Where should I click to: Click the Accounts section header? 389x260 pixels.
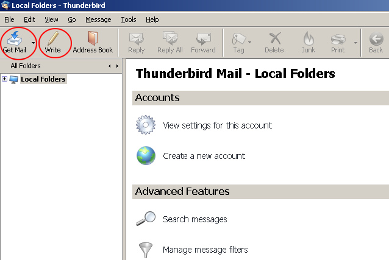click(260, 98)
